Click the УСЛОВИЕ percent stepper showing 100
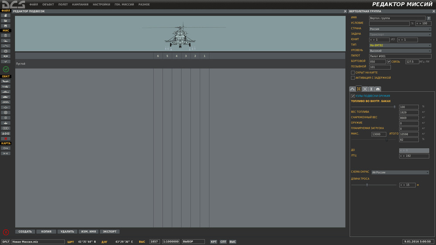Screen dimensions: 436x245 pos(423,24)
